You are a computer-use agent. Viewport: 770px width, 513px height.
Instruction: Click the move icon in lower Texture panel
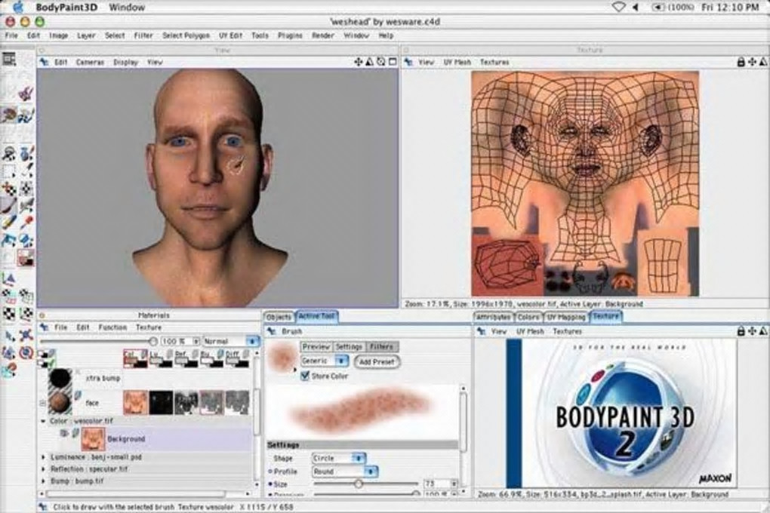752,331
